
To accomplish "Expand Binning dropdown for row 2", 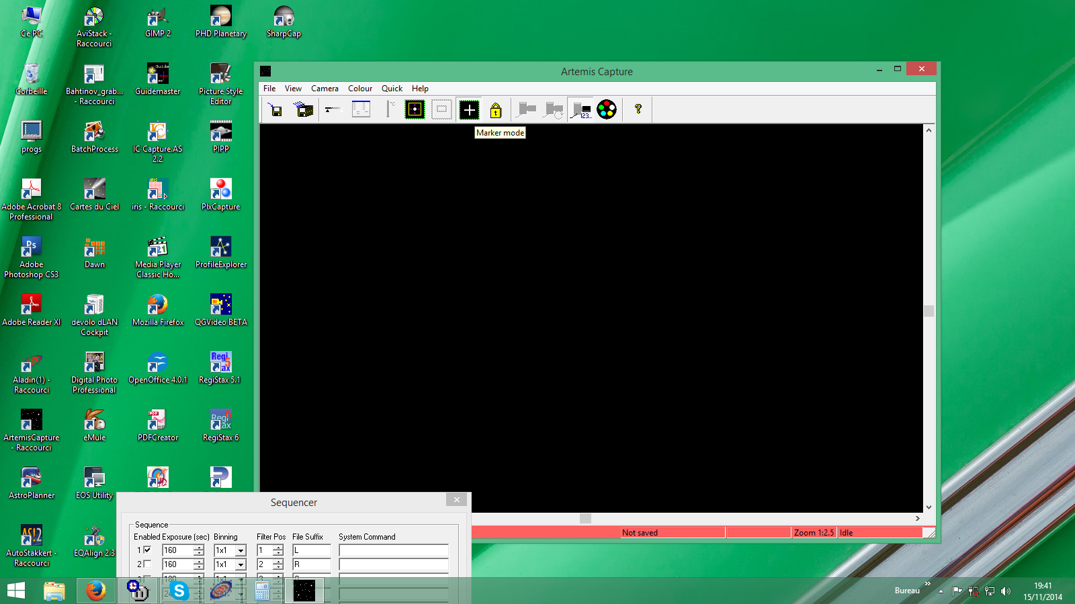I will 241,564.
